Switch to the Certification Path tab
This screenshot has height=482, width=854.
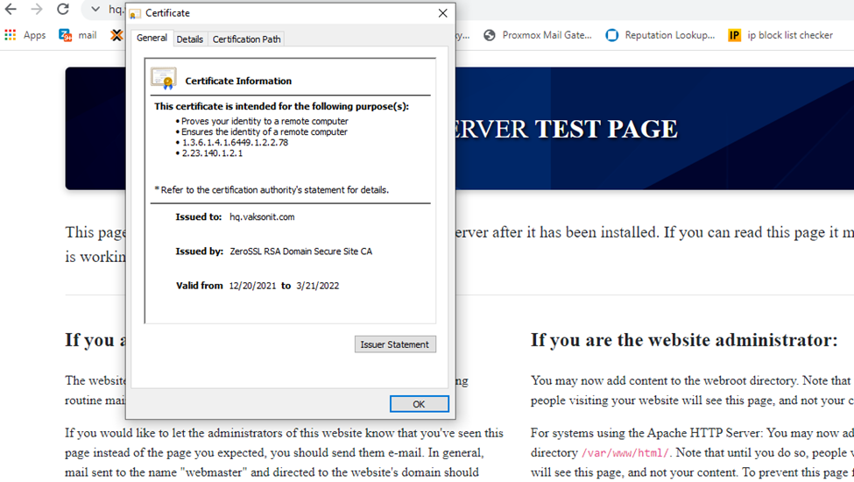(x=247, y=39)
